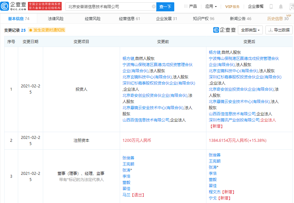The height and width of the screenshot is (203, 294).
Task: Open notifications bell icon
Action: (281, 7)
